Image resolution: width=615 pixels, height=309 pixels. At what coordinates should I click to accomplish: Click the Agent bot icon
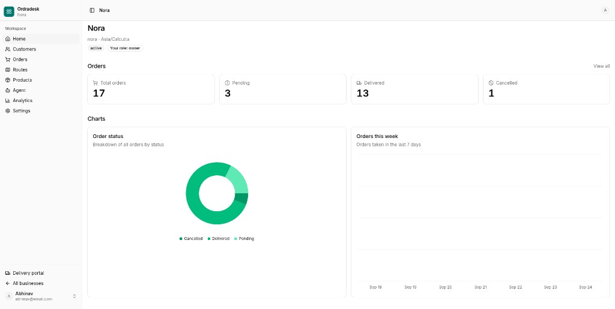[8, 90]
